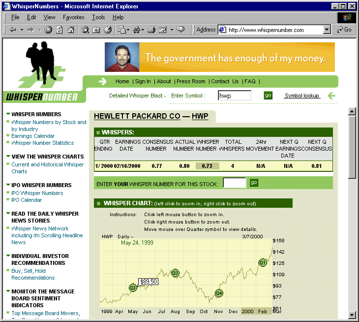Click the Q2 quarter marker on the chart
The image size is (359, 322).
[133, 288]
